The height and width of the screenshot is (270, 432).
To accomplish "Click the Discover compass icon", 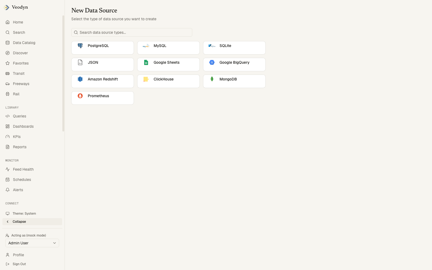I will coord(8,53).
